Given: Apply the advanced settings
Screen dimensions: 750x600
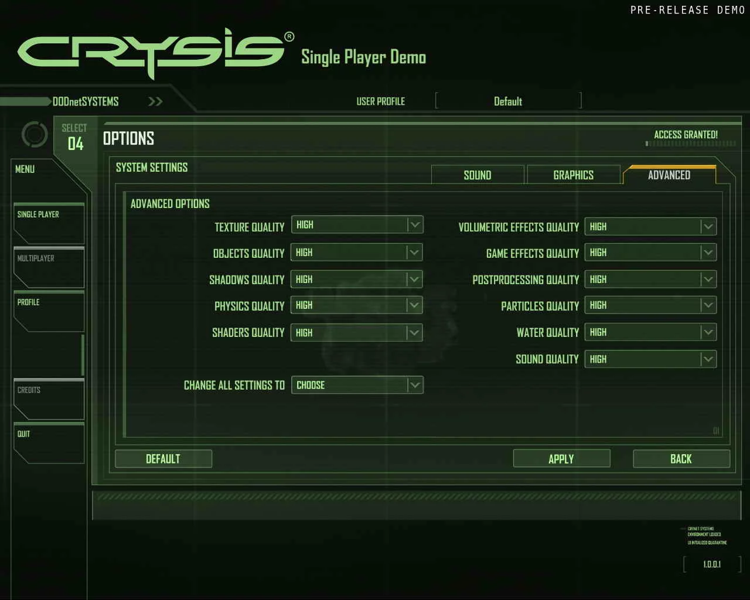Looking at the screenshot, I should pyautogui.click(x=561, y=459).
